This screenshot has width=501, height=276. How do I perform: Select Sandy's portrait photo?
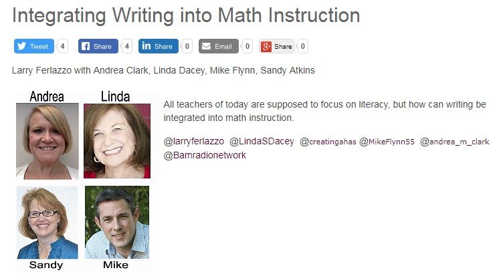click(x=47, y=223)
